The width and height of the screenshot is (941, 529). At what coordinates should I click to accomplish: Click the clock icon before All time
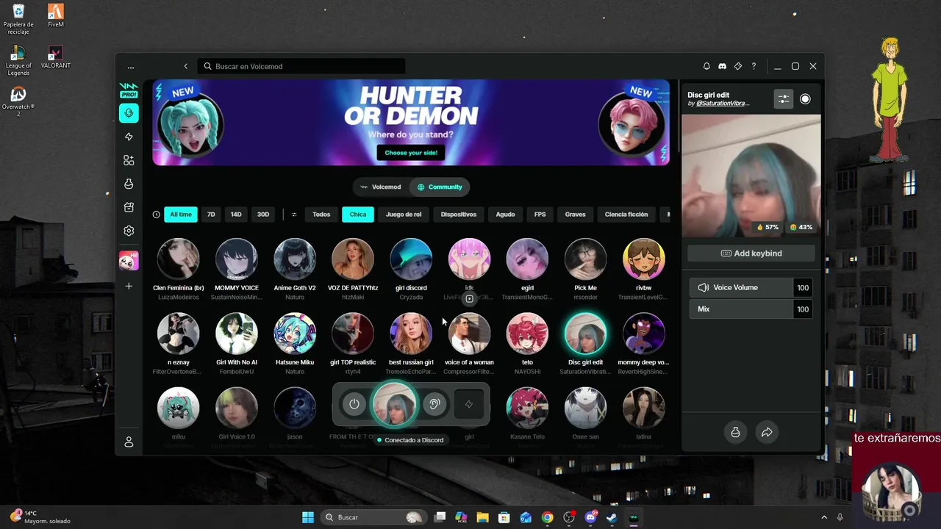click(x=156, y=215)
